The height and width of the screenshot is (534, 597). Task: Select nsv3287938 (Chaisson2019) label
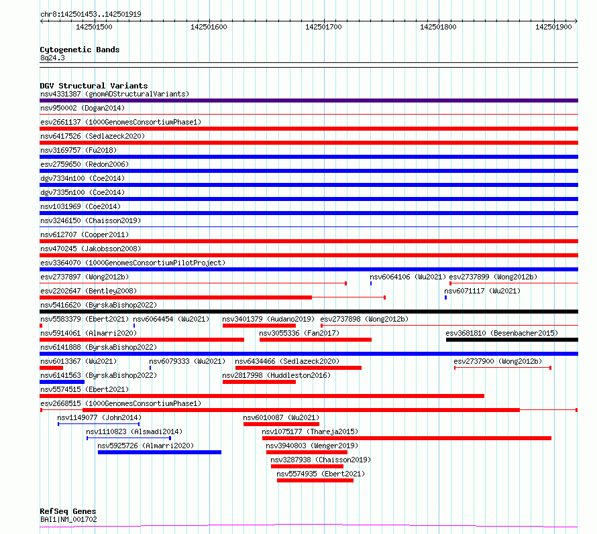(321, 460)
